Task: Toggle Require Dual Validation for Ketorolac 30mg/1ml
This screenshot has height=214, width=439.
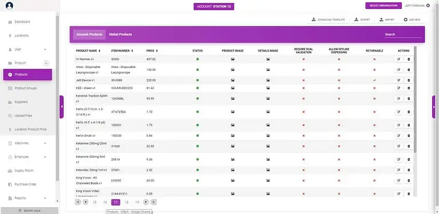Action: [304, 170]
